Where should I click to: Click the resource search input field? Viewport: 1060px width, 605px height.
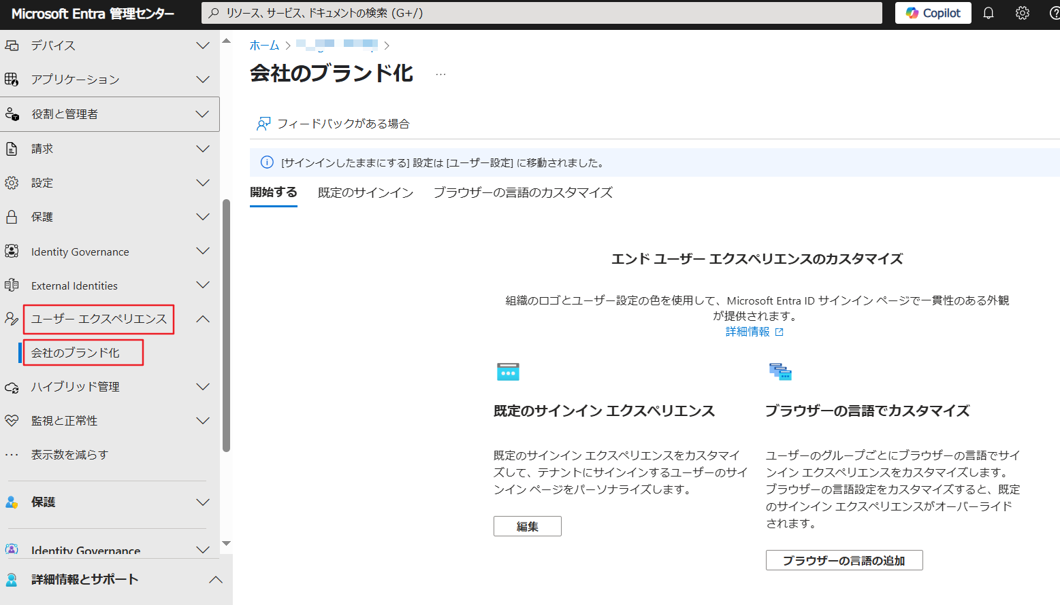[542, 13]
